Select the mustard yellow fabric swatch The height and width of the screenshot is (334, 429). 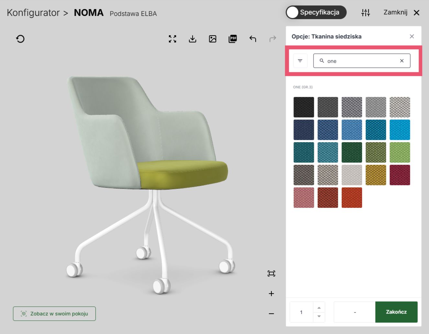click(376, 175)
